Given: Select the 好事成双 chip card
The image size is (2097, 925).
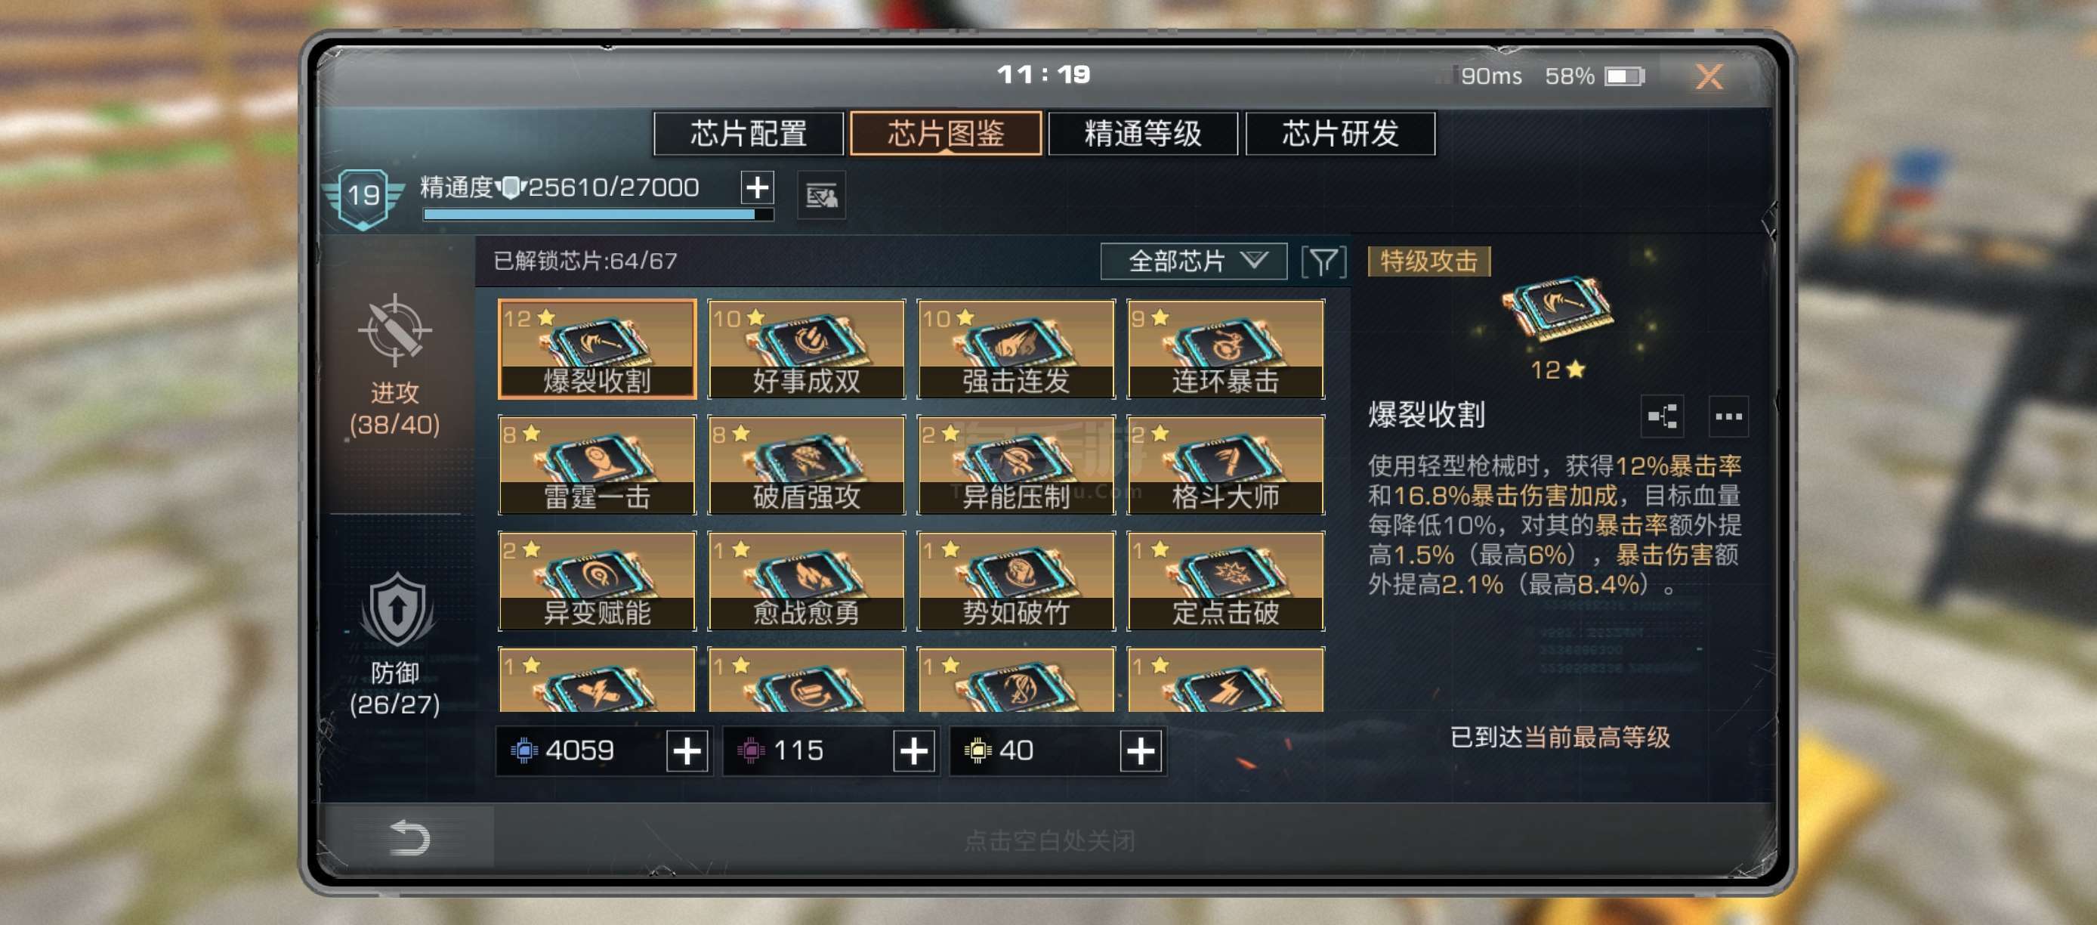Looking at the screenshot, I should click(x=806, y=349).
